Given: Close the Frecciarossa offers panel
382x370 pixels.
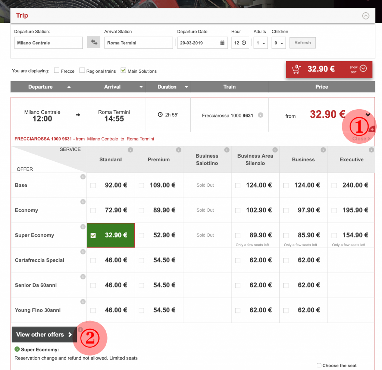Looking at the screenshot, I should point(361,139).
